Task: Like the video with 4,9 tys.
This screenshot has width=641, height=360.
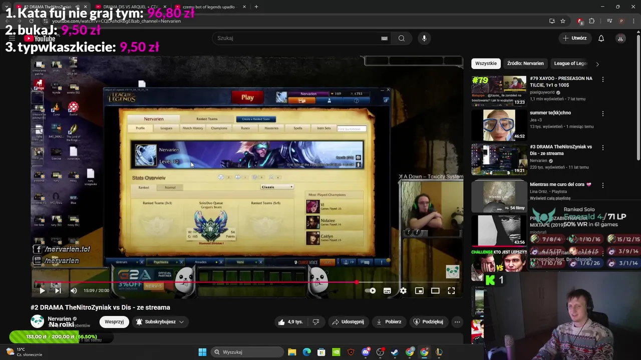Action: [291, 321]
